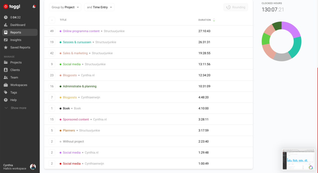Image resolution: width=318 pixels, height=173 pixels.
Task: Click the Rounding button
Action: (x=236, y=7)
